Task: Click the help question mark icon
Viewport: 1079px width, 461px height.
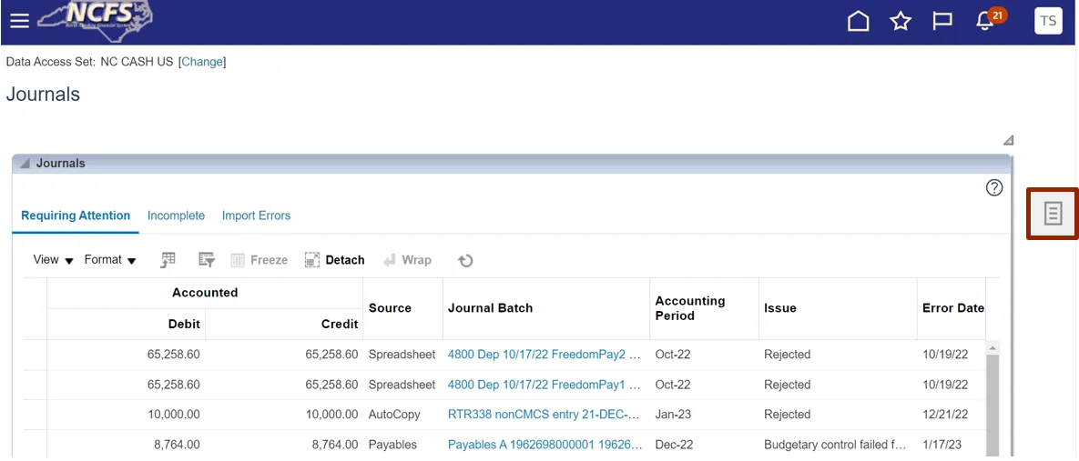Action: tap(994, 187)
